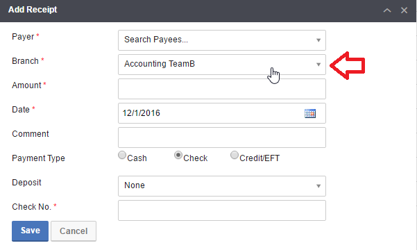The image size is (417, 250).
Task: Click the Branch field label
Action: pos(25,61)
